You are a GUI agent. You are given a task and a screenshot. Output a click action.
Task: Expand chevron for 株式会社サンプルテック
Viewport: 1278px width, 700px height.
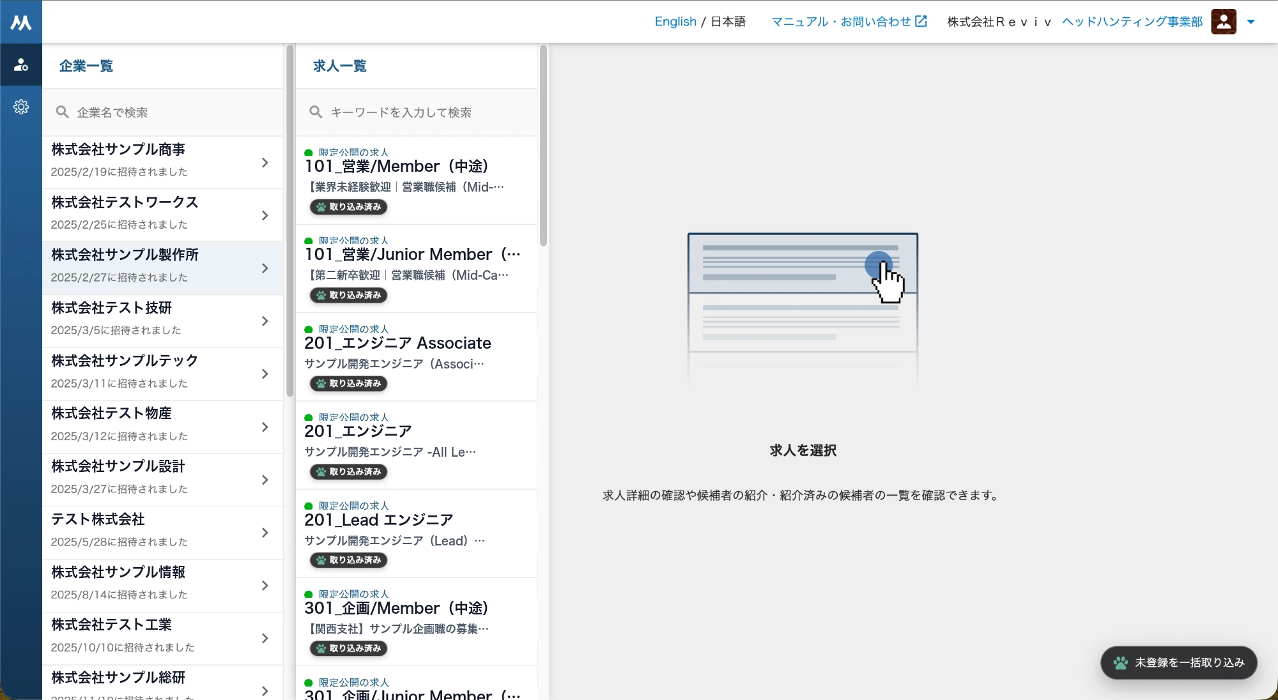pyautogui.click(x=265, y=374)
